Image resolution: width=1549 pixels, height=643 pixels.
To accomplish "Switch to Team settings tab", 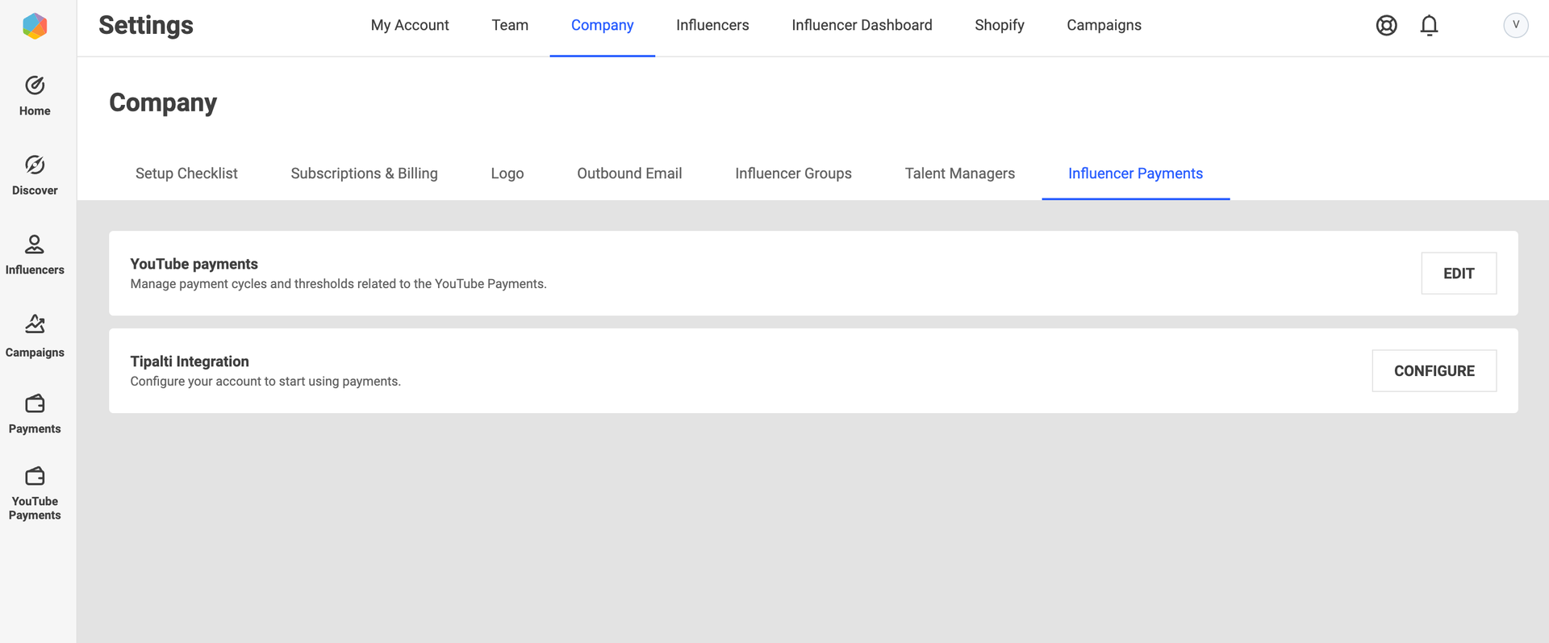I will 510,25.
